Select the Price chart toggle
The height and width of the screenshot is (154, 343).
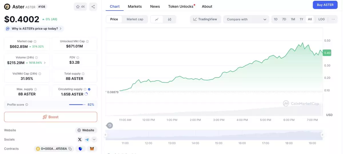tap(114, 19)
